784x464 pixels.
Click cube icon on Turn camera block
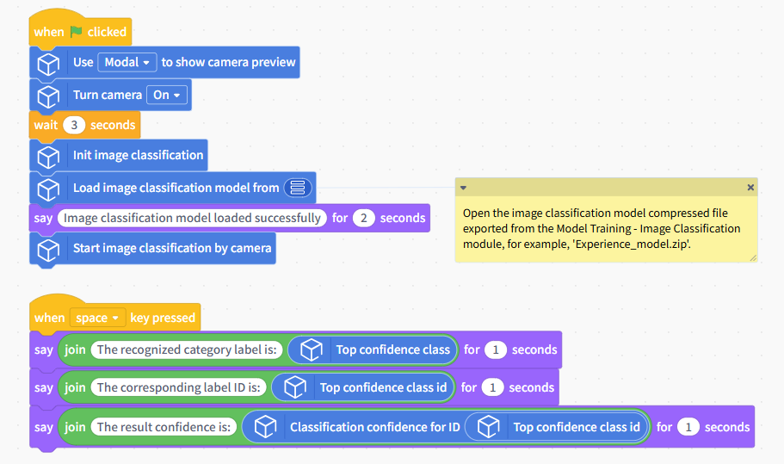click(48, 96)
